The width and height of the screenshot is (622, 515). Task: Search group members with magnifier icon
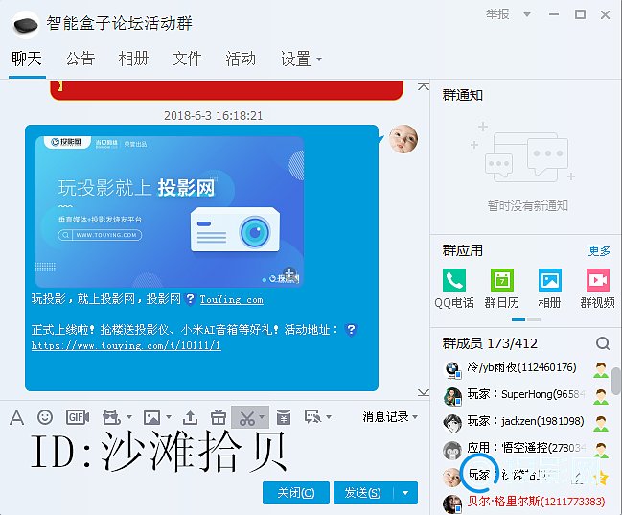pyautogui.click(x=602, y=343)
